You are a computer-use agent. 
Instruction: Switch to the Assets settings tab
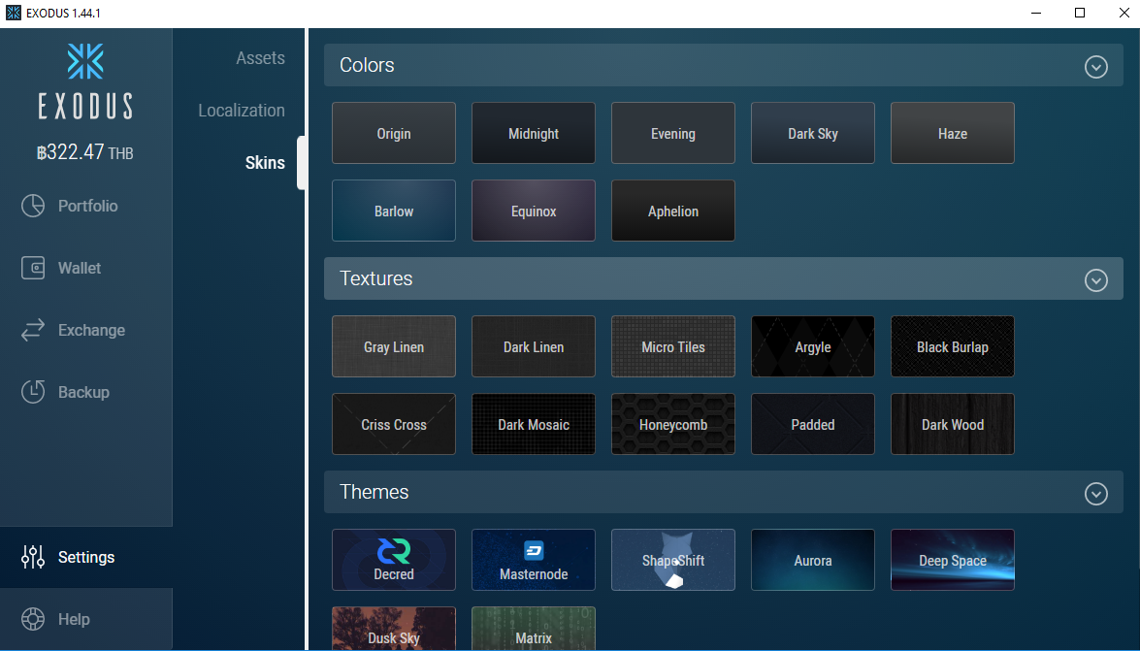tap(260, 58)
